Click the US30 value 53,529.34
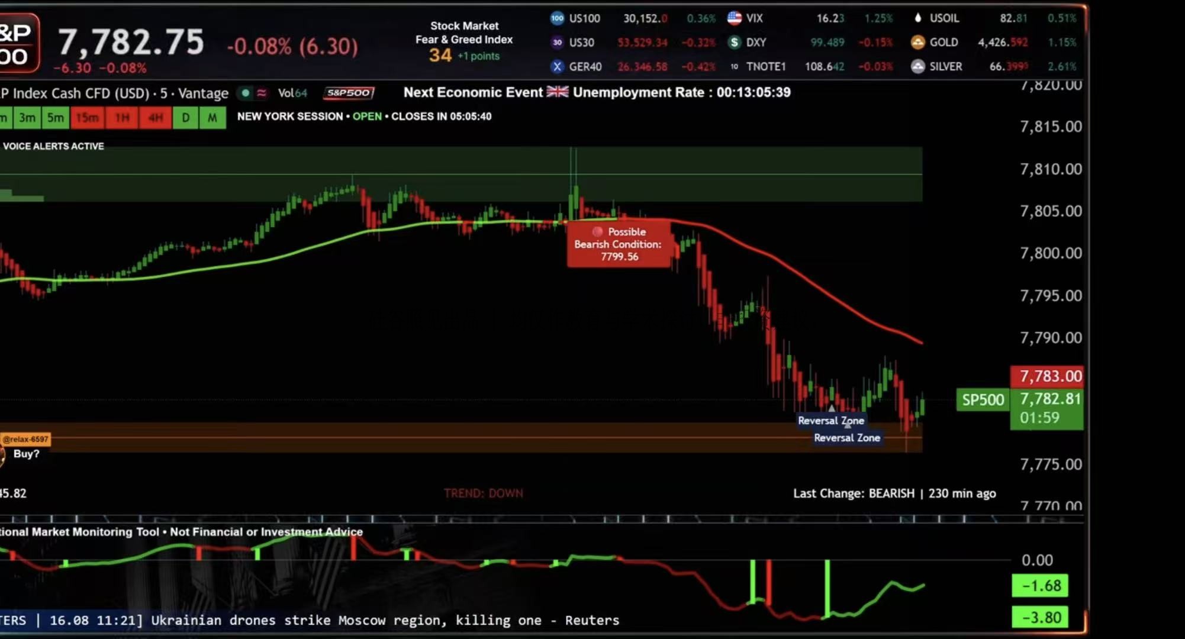 [x=642, y=43]
